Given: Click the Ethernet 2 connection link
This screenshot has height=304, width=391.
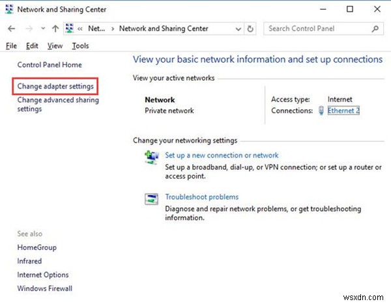Looking at the screenshot, I should pos(343,111).
